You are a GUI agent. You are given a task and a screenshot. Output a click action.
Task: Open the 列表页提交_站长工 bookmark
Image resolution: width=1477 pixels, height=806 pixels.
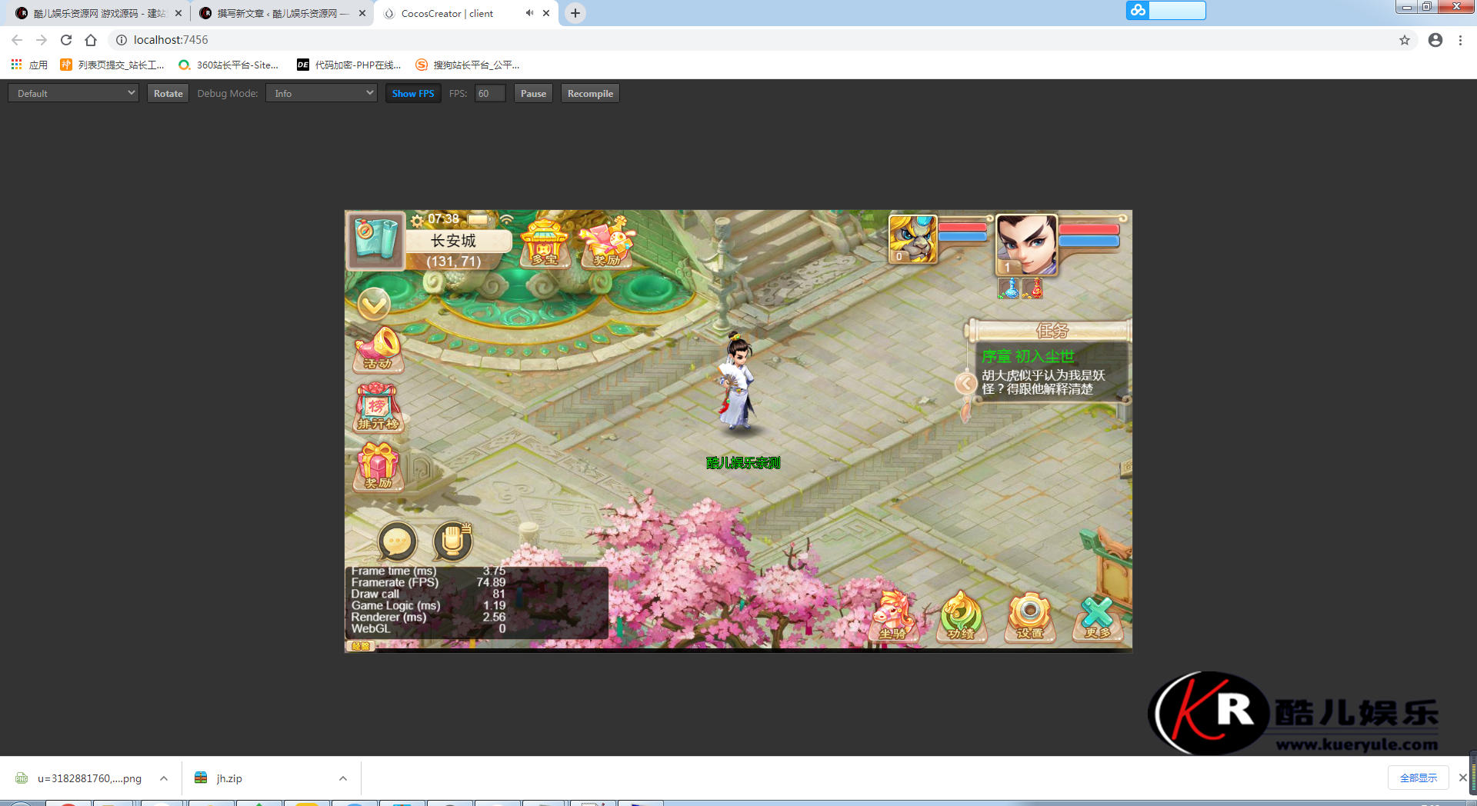[112, 65]
